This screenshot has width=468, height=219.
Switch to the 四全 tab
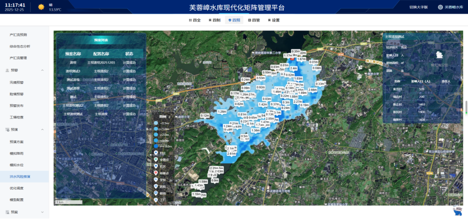point(195,20)
